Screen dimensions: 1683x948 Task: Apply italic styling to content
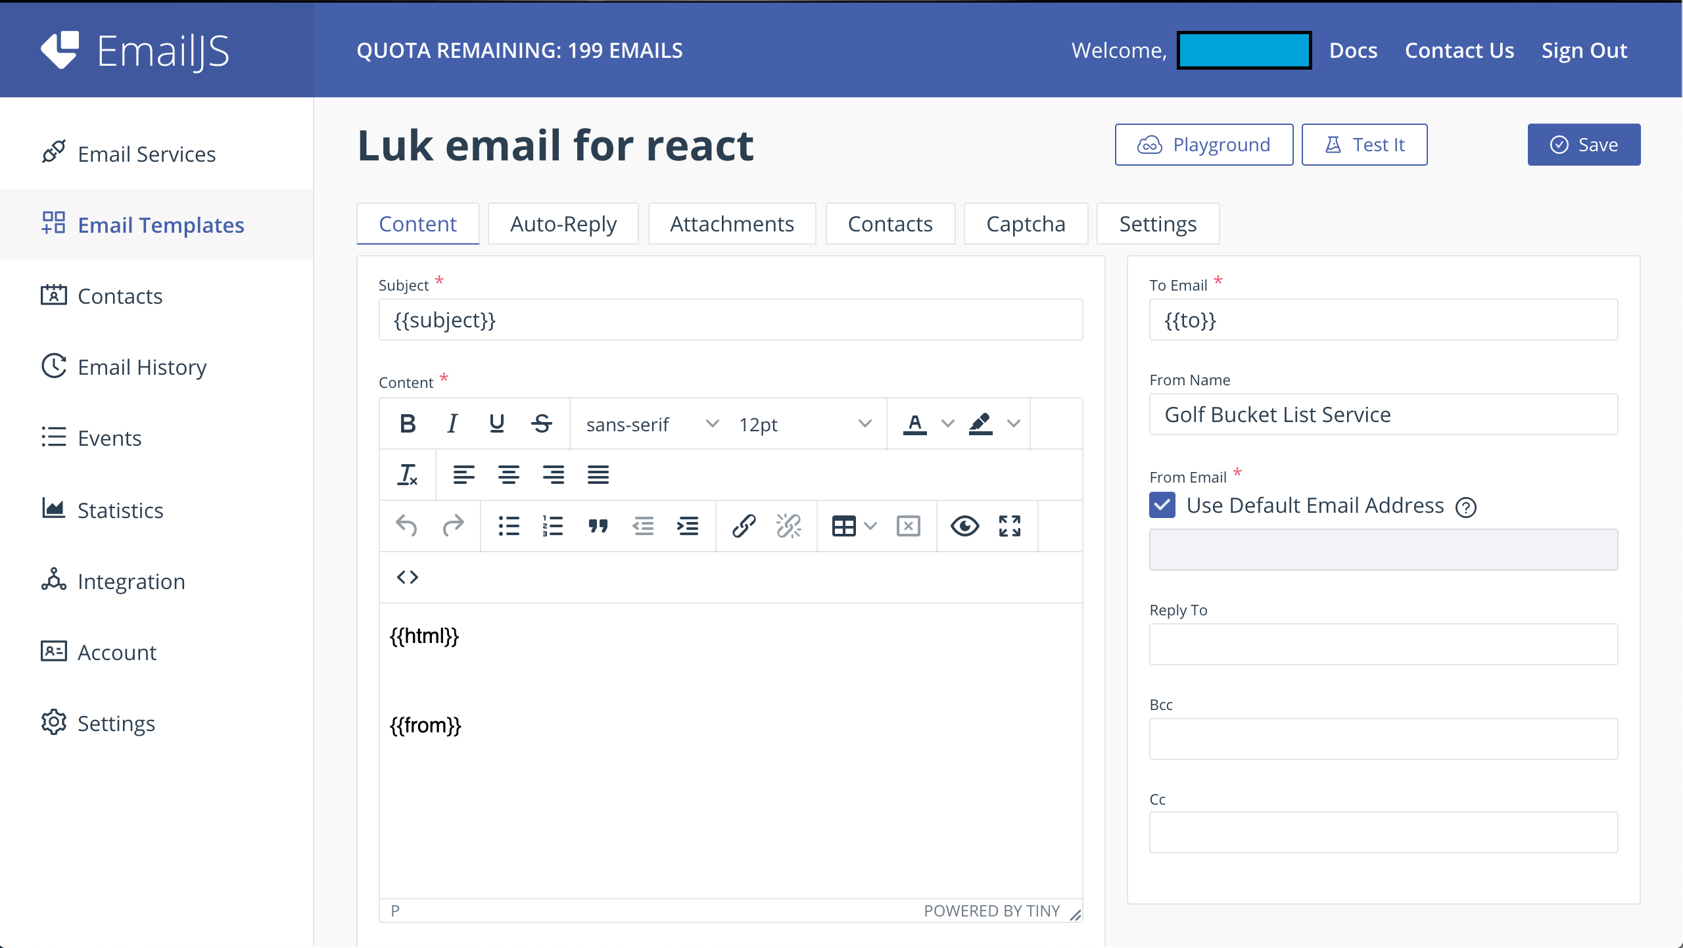coord(452,423)
